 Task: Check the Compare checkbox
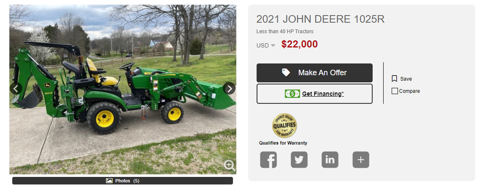(x=395, y=91)
